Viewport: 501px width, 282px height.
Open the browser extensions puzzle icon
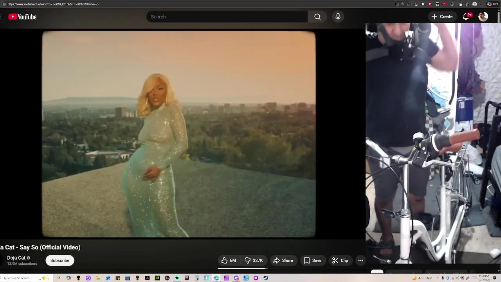point(452,4)
